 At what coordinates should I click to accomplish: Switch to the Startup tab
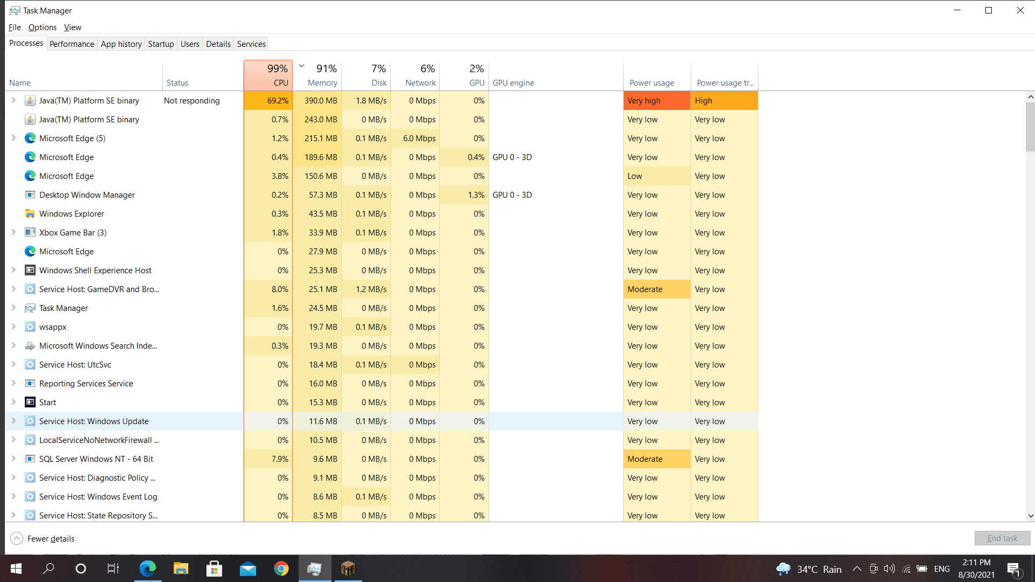point(161,44)
